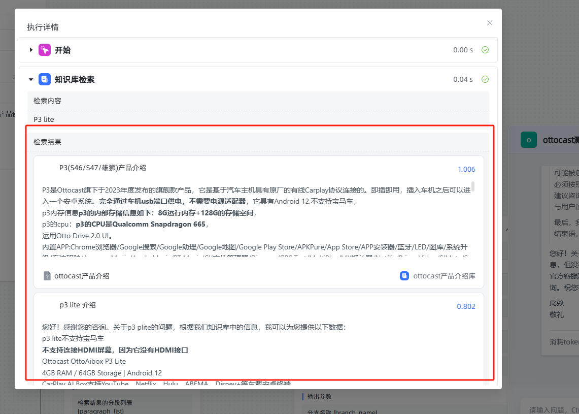Click the 0.802 relevance score
This screenshot has width=579, height=414.
click(466, 306)
